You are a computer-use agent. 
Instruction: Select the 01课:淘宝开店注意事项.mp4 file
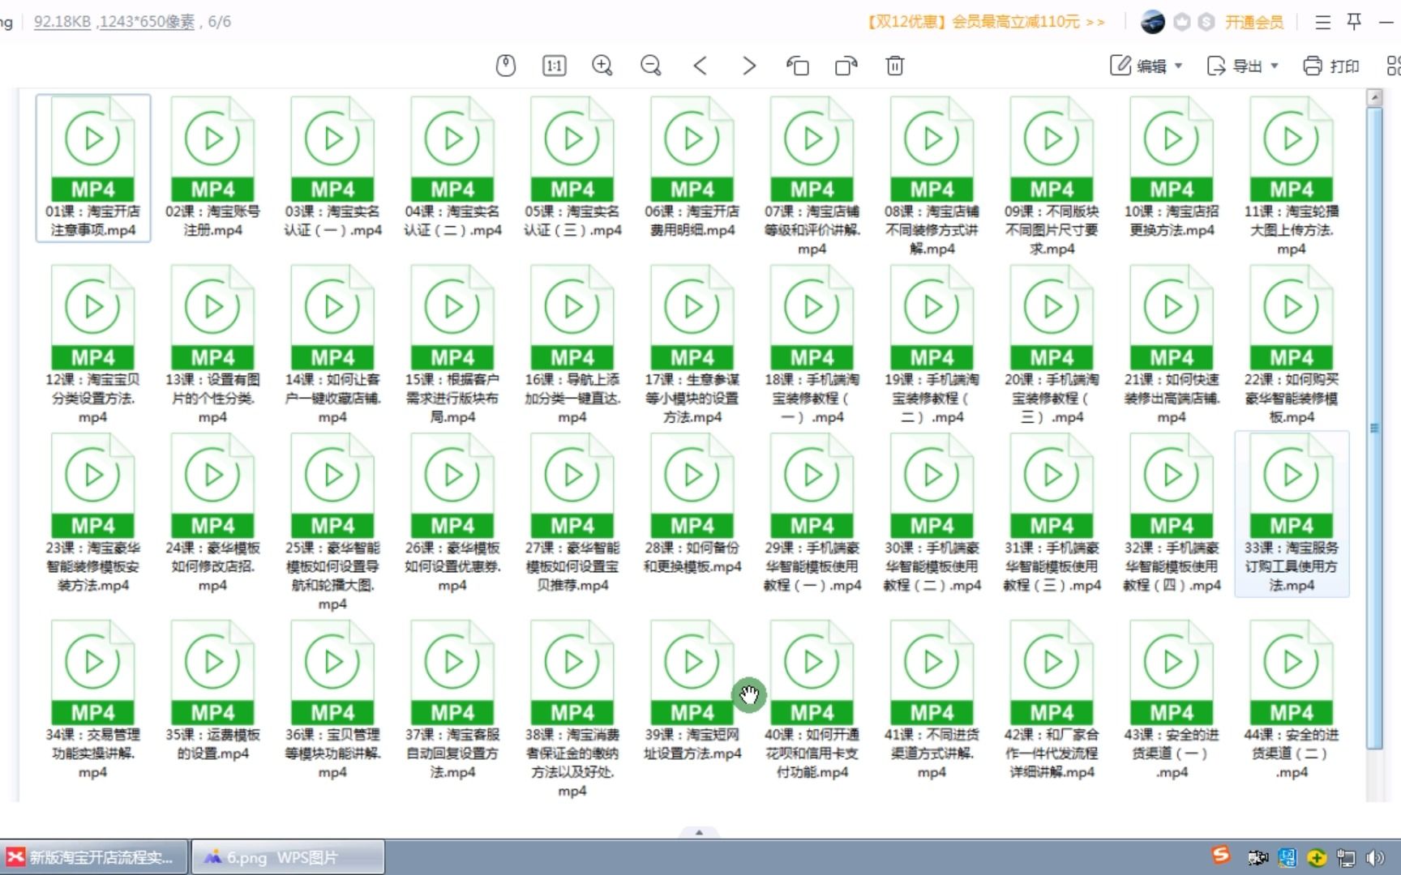point(92,168)
